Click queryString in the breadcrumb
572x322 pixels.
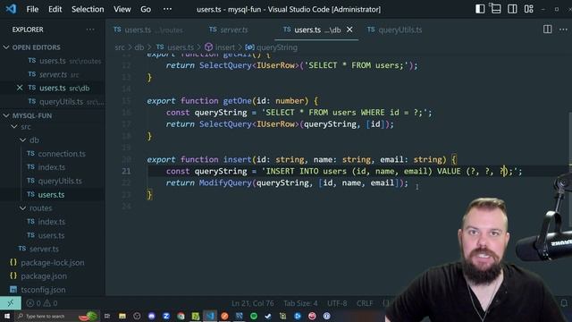pyautogui.click(x=272, y=47)
